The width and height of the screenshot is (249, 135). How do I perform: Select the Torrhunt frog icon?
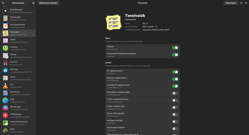pos(5,48)
